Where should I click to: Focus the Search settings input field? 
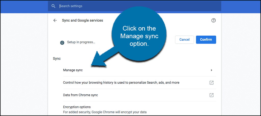[x=135, y=6]
